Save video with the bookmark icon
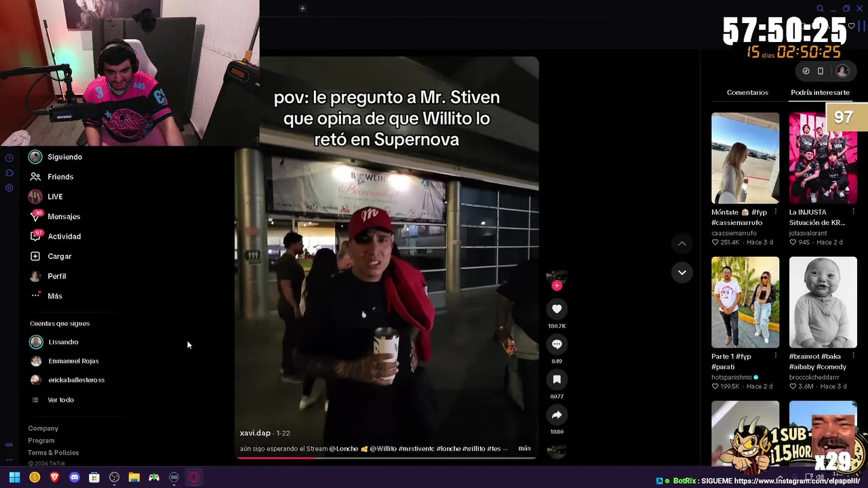This screenshot has height=488, width=868. pos(557,380)
